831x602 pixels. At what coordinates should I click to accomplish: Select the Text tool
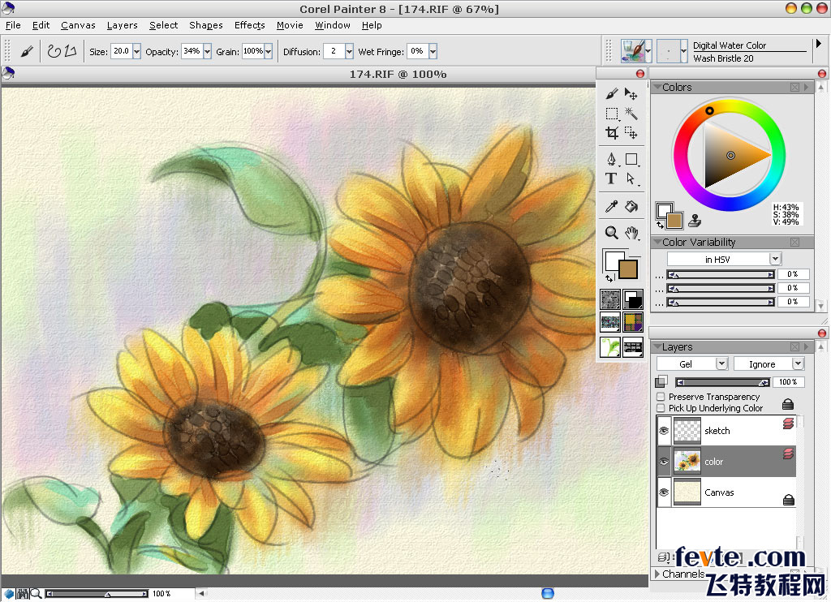point(612,178)
